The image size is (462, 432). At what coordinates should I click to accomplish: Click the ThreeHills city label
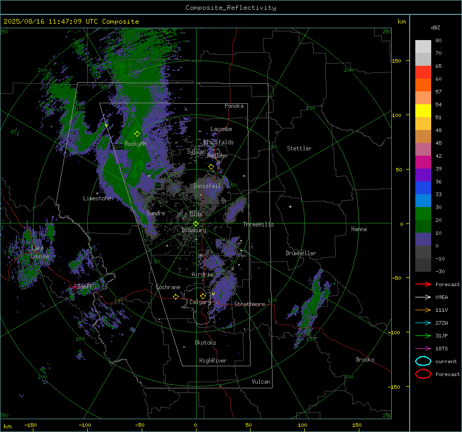point(258,224)
